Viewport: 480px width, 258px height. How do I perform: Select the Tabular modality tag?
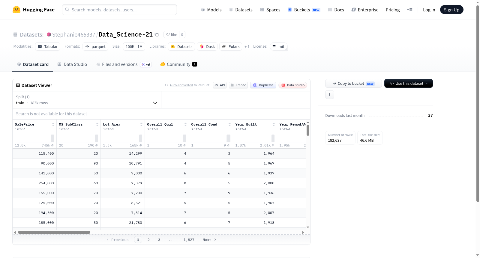coord(48,46)
